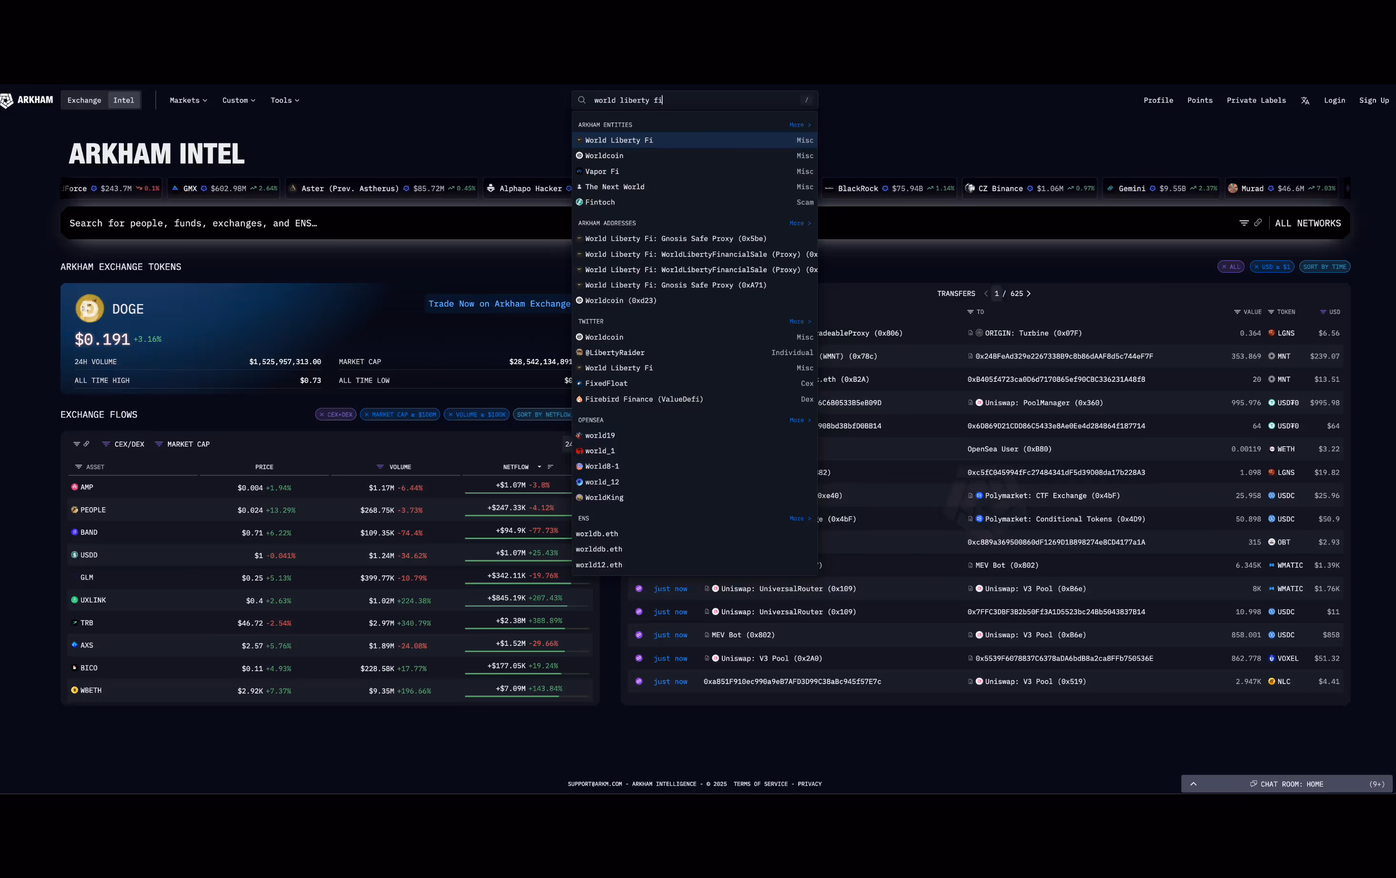Select worlddb.eth ENS result

pos(598,549)
